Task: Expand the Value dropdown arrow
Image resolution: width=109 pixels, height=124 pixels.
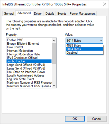Action: click(101, 41)
